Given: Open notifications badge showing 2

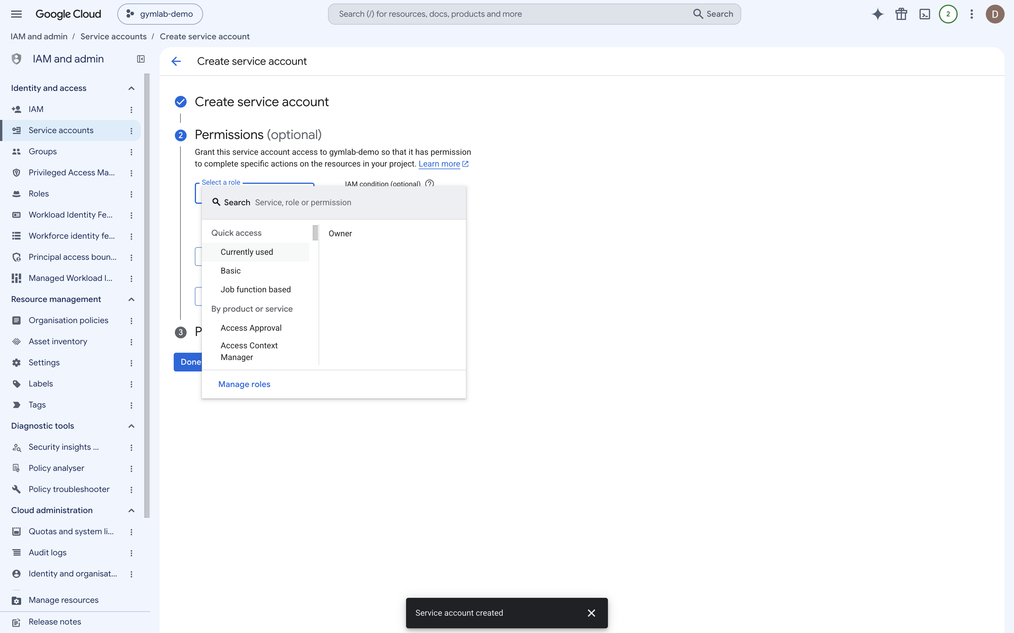Looking at the screenshot, I should pos(948,14).
